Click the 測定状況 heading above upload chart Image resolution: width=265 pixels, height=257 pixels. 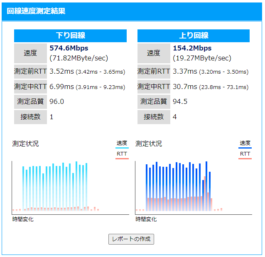[x=149, y=144]
